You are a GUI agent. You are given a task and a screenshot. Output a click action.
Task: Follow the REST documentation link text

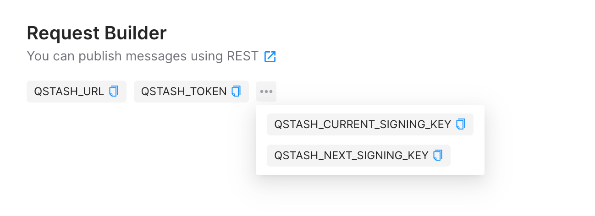pos(242,56)
